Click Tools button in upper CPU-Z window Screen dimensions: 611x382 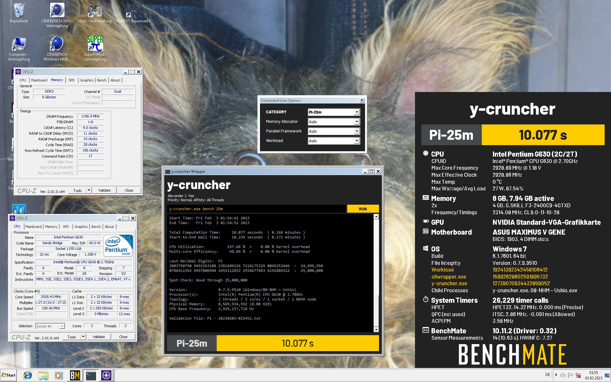point(77,190)
